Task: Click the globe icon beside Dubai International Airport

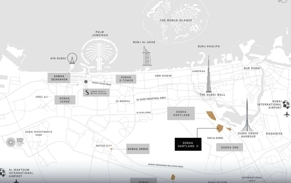Action: pyautogui.click(x=286, y=105)
